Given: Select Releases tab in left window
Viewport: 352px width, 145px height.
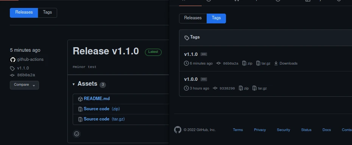Looking at the screenshot, I should pos(24,12).
